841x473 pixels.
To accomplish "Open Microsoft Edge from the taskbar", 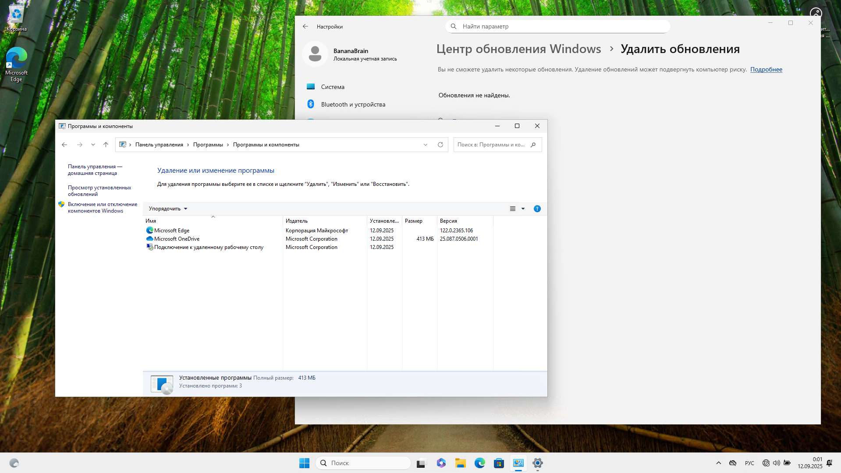I will [479, 463].
